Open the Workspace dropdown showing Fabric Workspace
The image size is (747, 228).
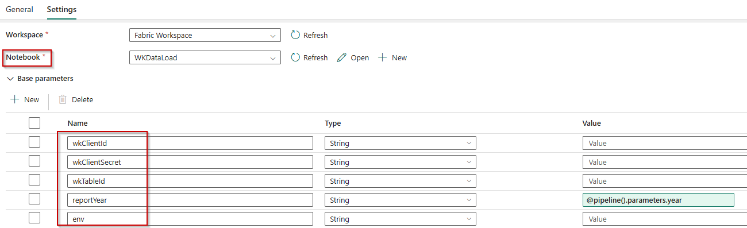pos(205,35)
